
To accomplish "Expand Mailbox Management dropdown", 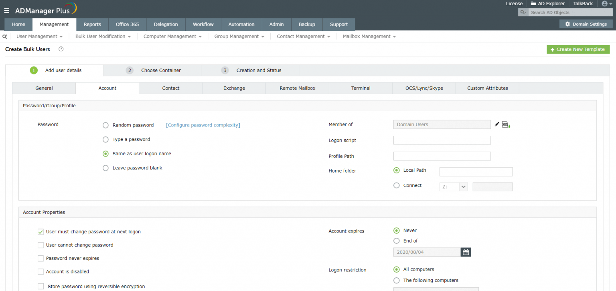I will 369,36.
